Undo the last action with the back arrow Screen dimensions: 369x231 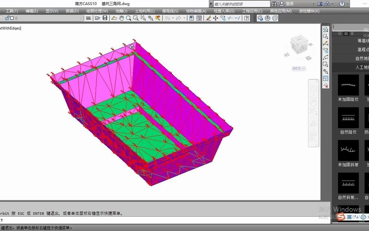[167, 18]
